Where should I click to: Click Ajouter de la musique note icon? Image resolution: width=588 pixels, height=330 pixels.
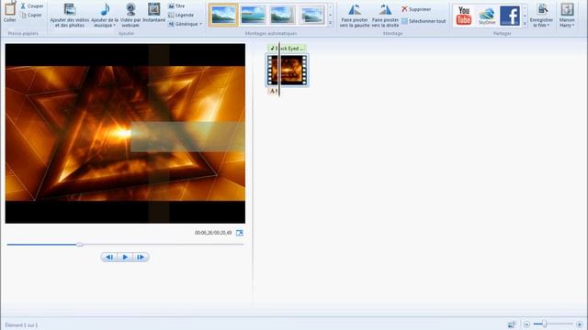point(105,10)
